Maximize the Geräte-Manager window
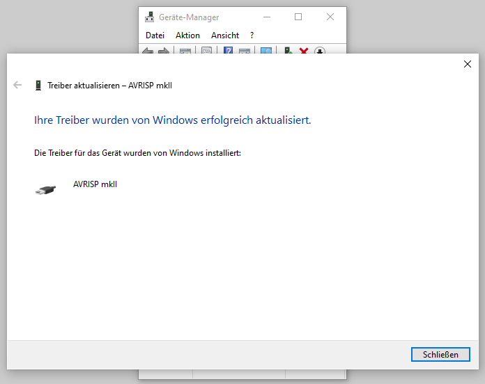The height and width of the screenshot is (384, 485). click(x=298, y=17)
